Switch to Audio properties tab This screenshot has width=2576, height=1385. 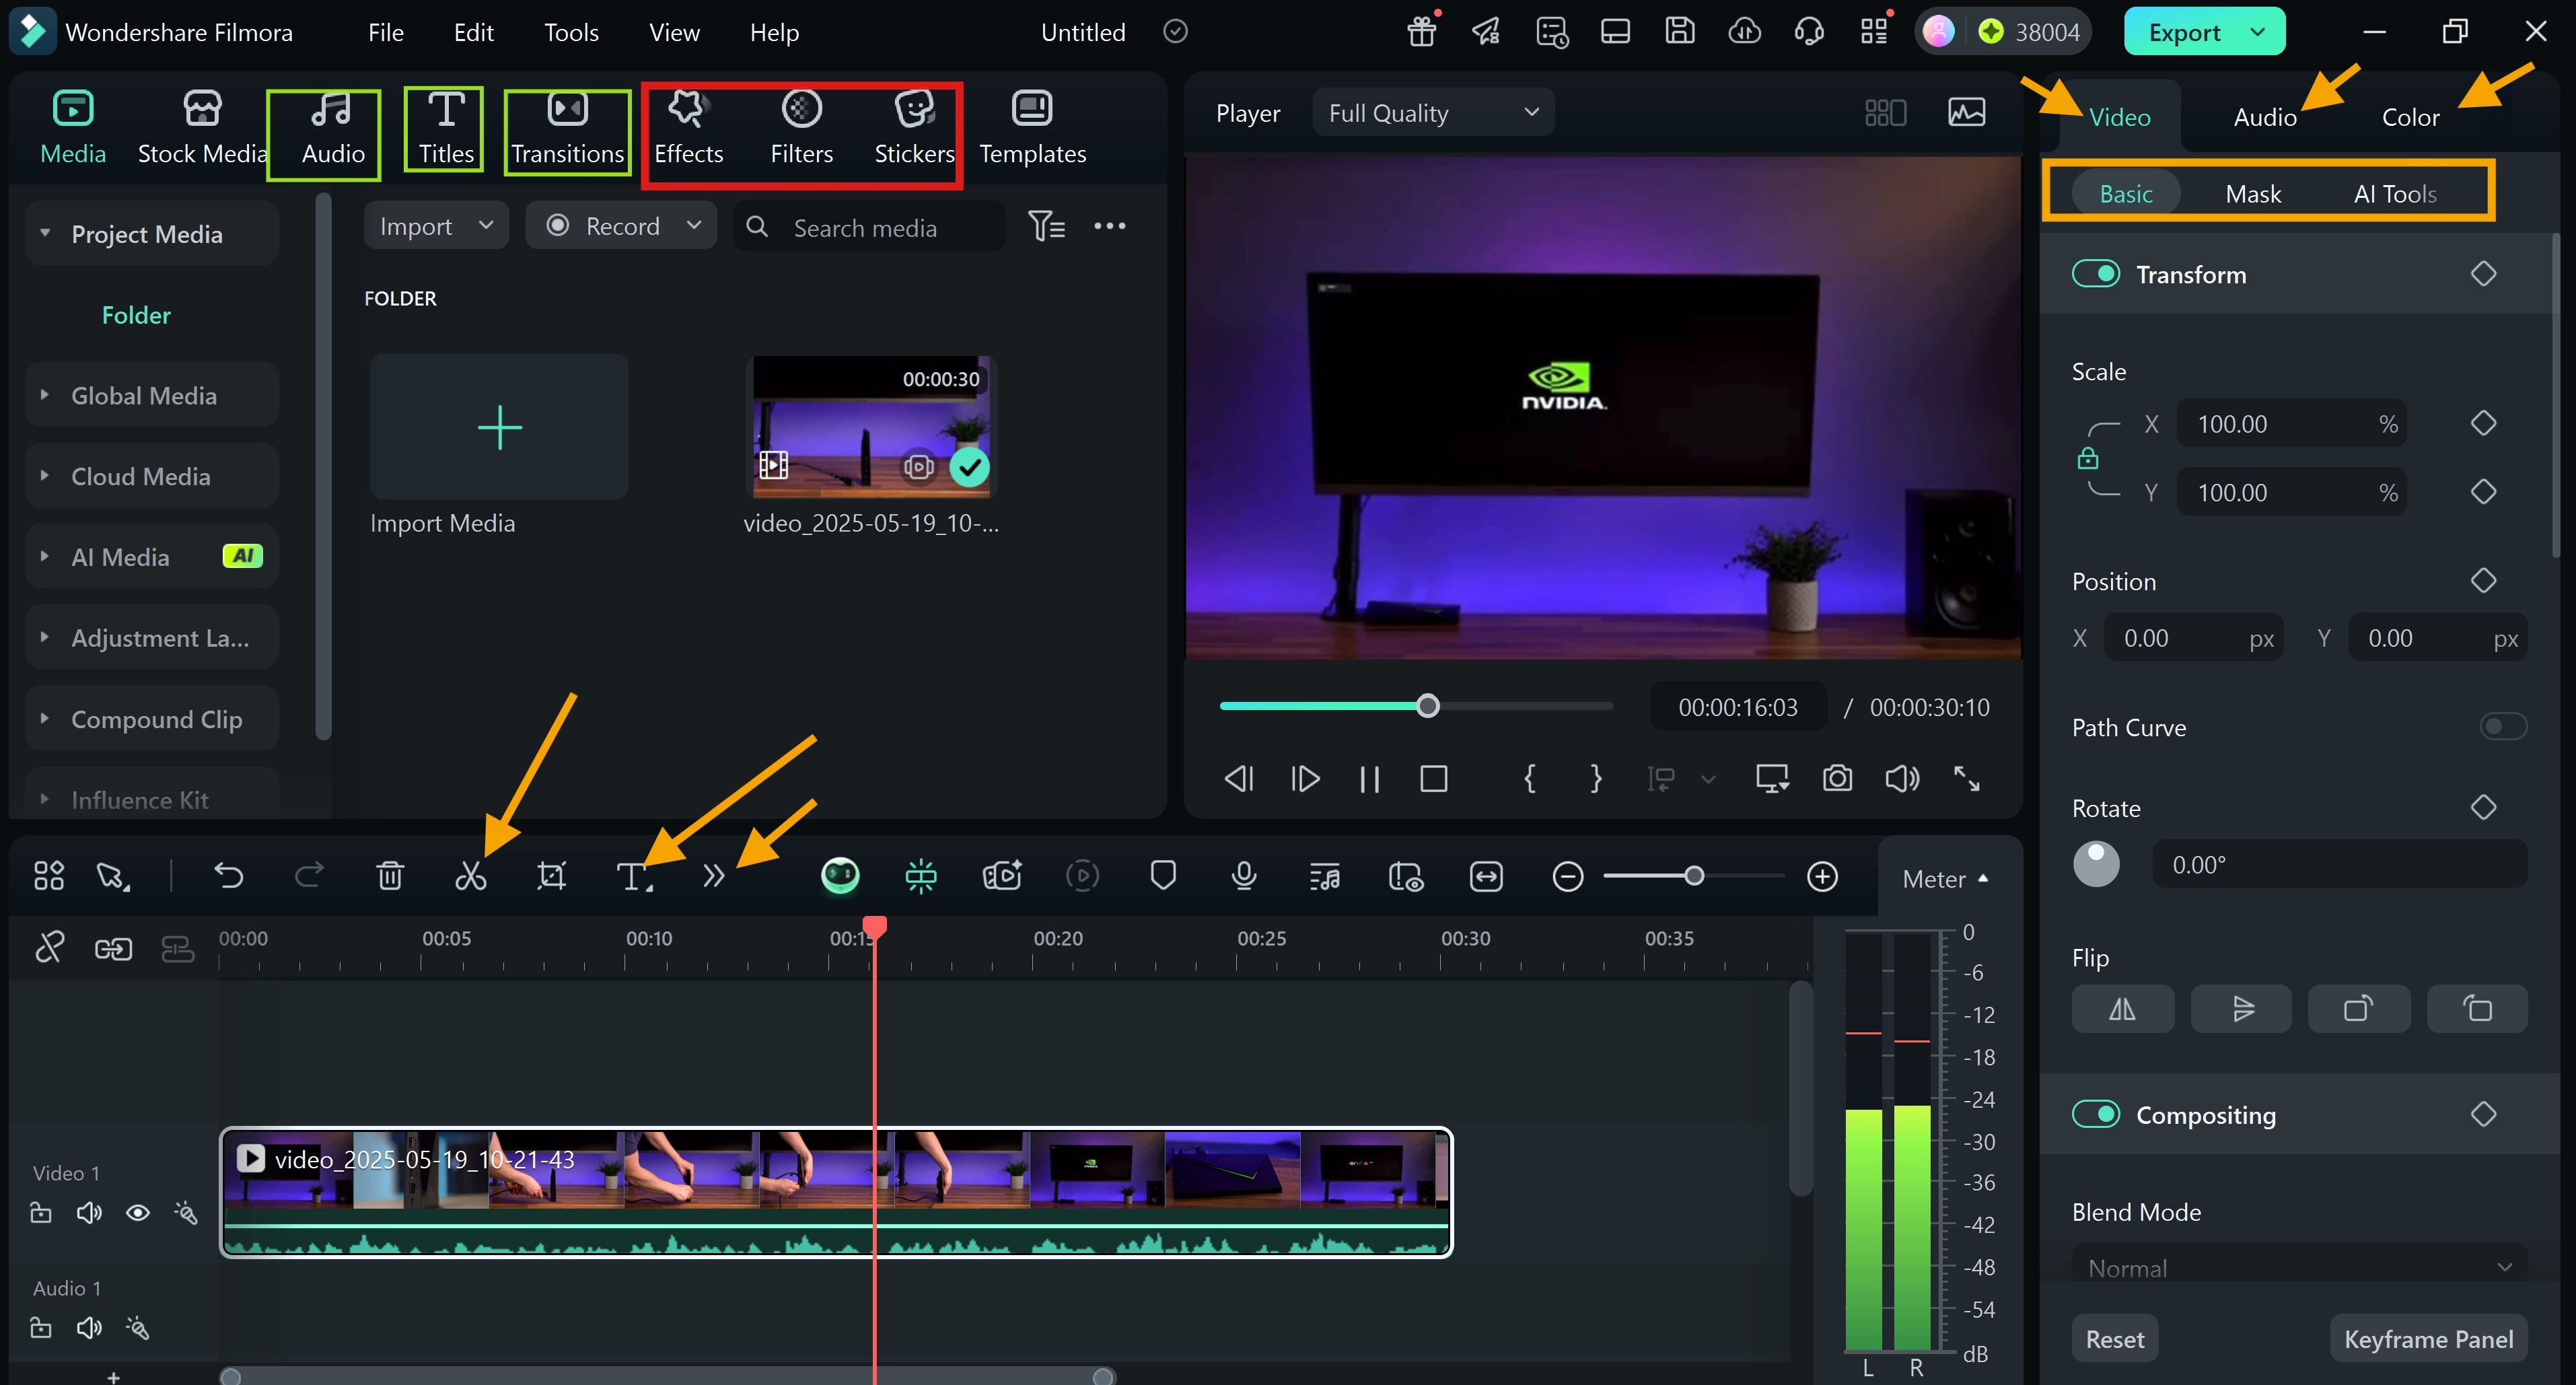click(2265, 117)
